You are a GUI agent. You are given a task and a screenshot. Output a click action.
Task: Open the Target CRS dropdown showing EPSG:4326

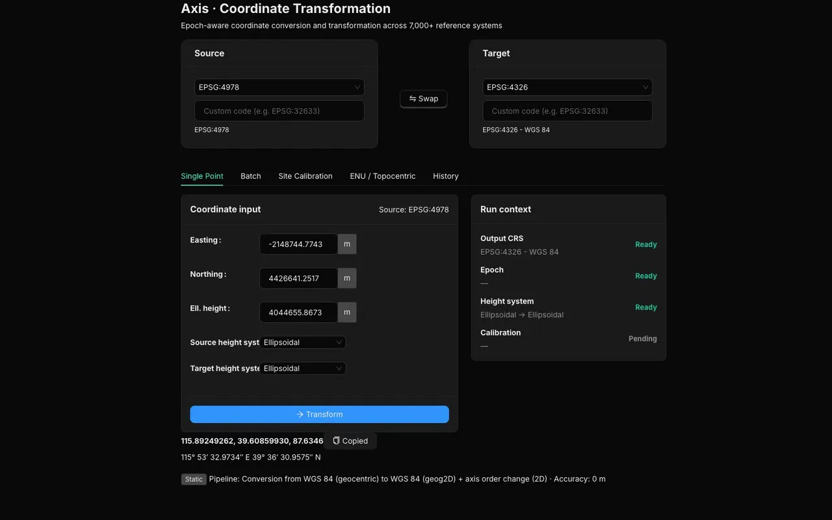pyautogui.click(x=567, y=87)
